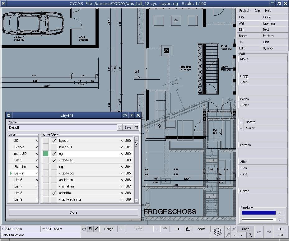
Task: Open the Project menu
Action: pos(244,10)
